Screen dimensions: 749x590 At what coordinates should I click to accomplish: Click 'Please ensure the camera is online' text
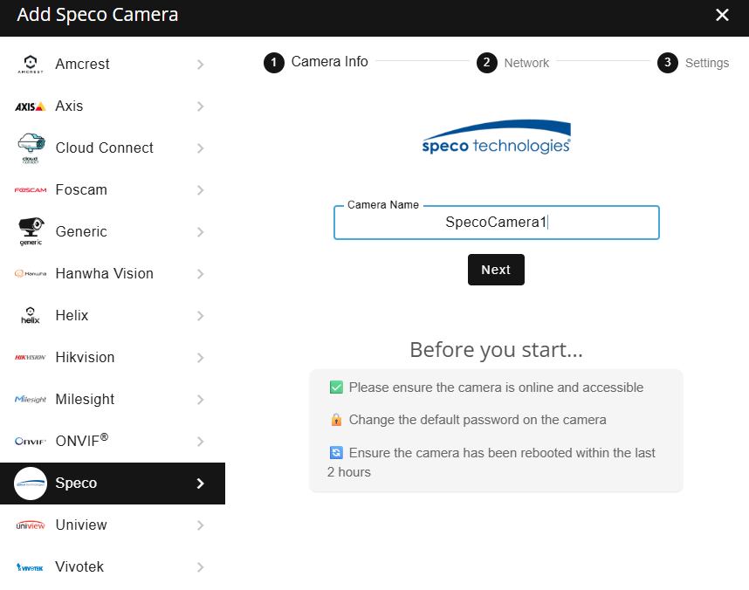coord(496,388)
